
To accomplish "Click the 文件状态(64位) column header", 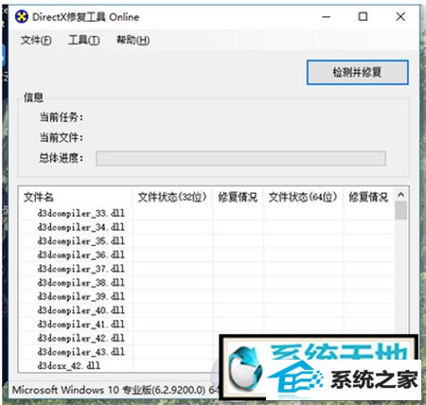I will [303, 198].
